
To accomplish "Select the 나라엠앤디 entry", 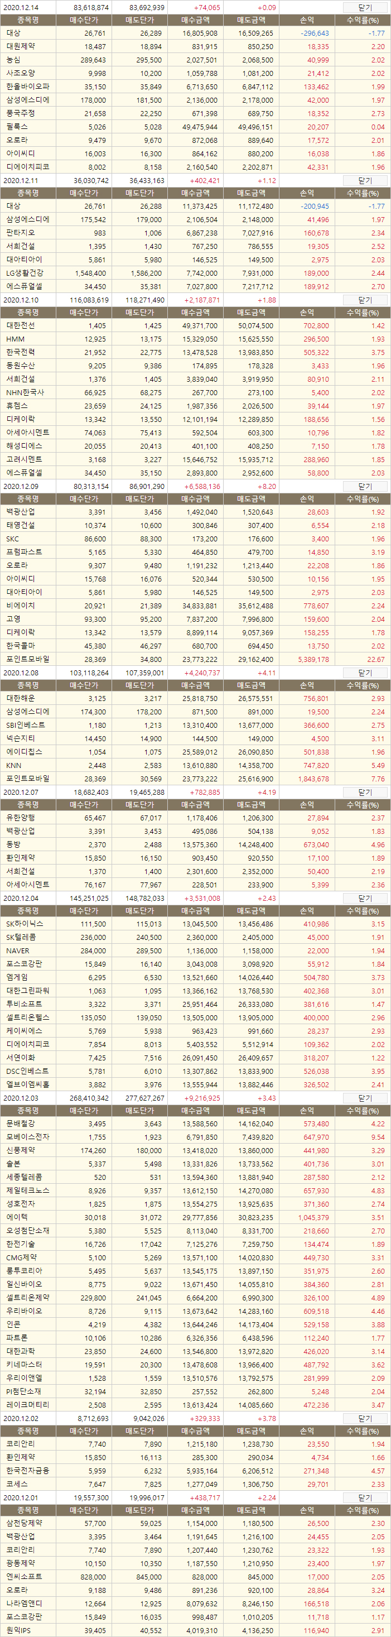I will click(x=24, y=1604).
